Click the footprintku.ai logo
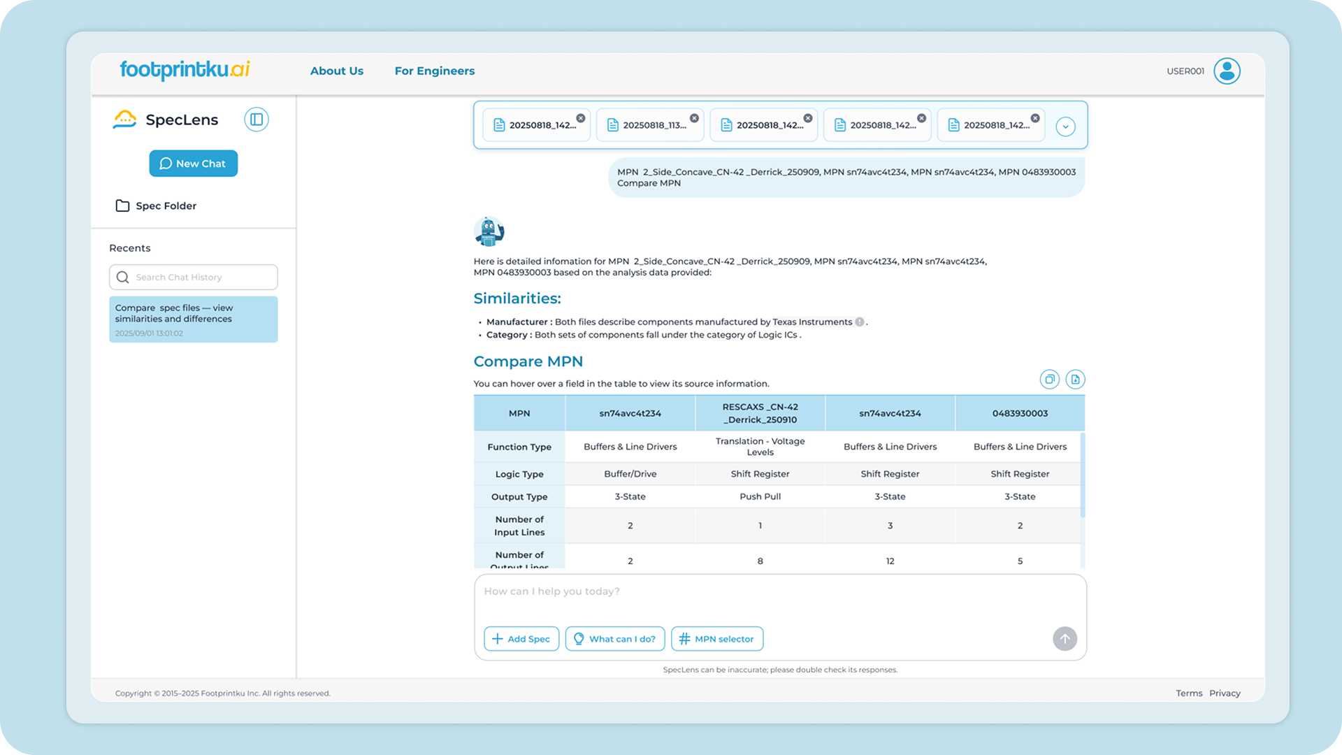1342x755 pixels. [x=185, y=70]
